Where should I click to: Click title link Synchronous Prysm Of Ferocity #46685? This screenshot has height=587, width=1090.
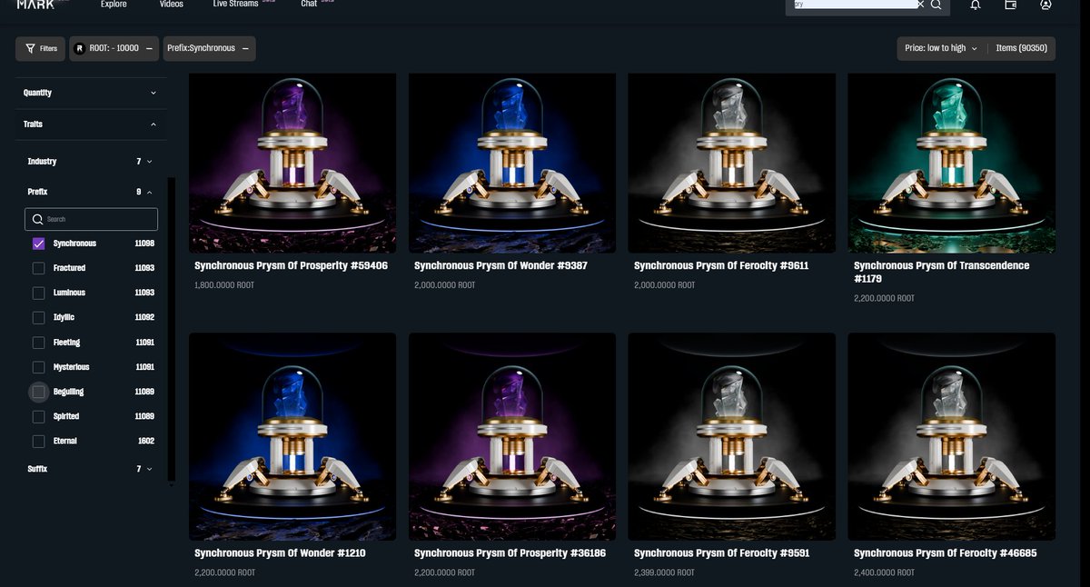pyautogui.click(x=945, y=553)
